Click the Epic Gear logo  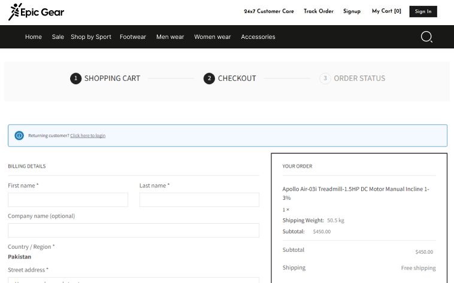(37, 11)
